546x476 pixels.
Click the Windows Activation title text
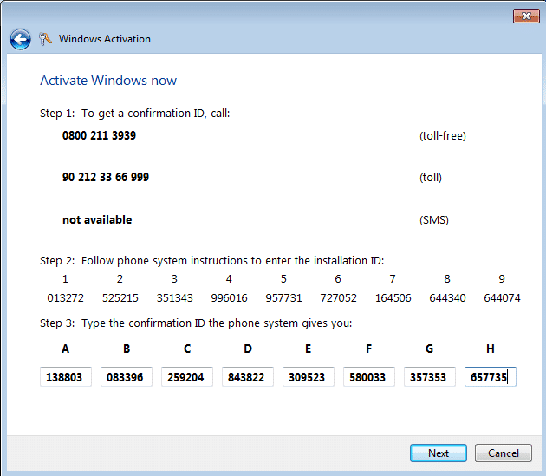pos(105,39)
